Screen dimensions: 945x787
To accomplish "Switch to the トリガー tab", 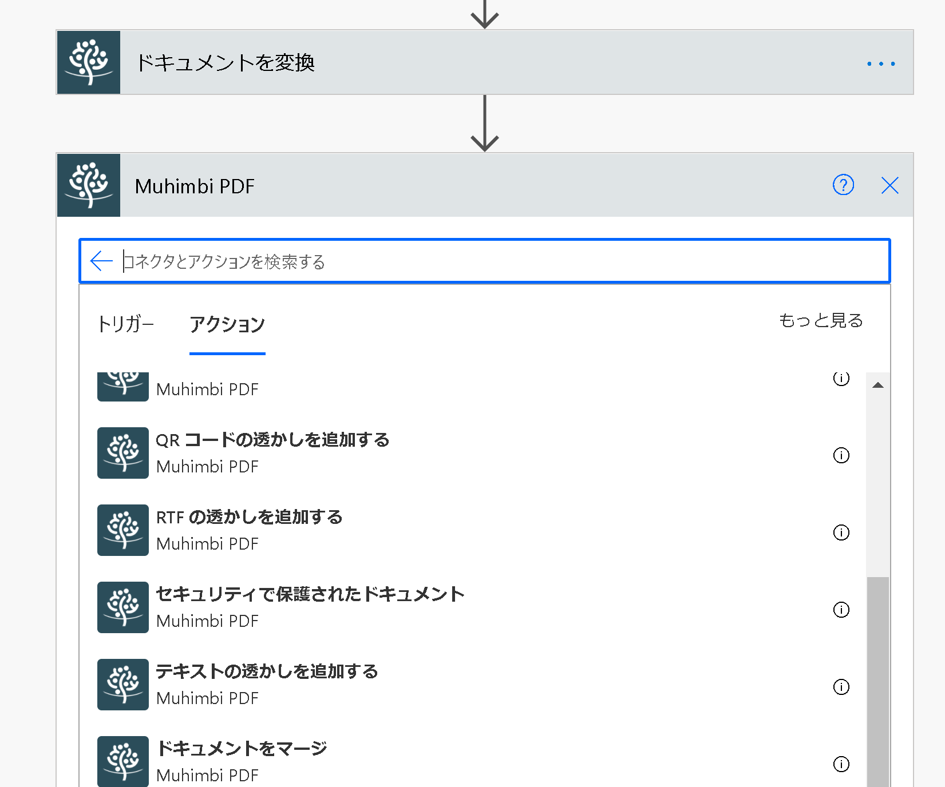I will pyautogui.click(x=126, y=324).
